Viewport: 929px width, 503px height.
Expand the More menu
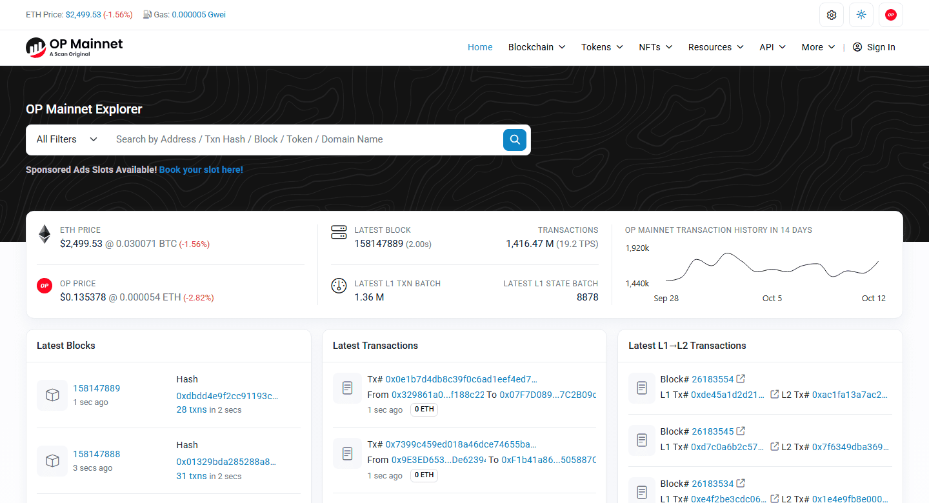click(819, 47)
